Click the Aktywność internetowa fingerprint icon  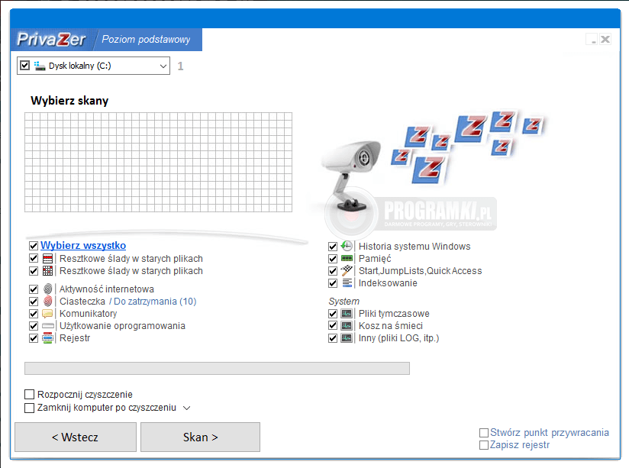coord(48,289)
